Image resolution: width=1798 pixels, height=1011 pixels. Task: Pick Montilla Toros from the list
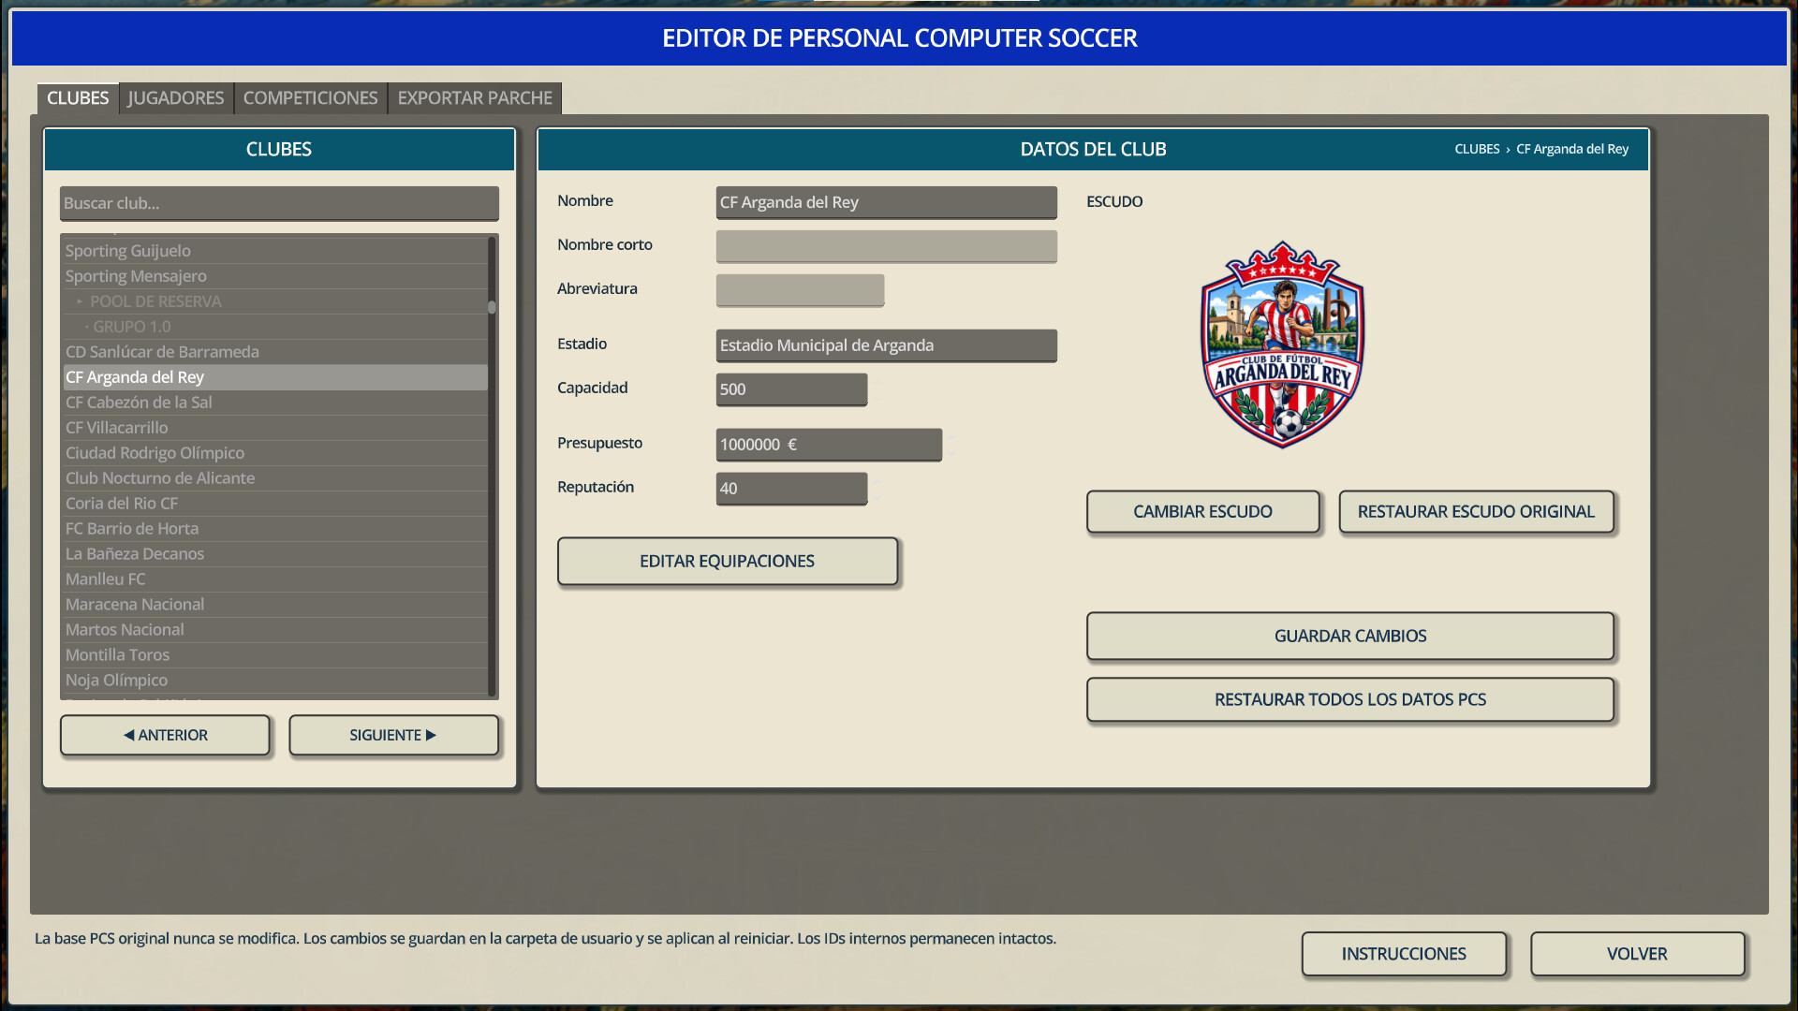(x=275, y=655)
